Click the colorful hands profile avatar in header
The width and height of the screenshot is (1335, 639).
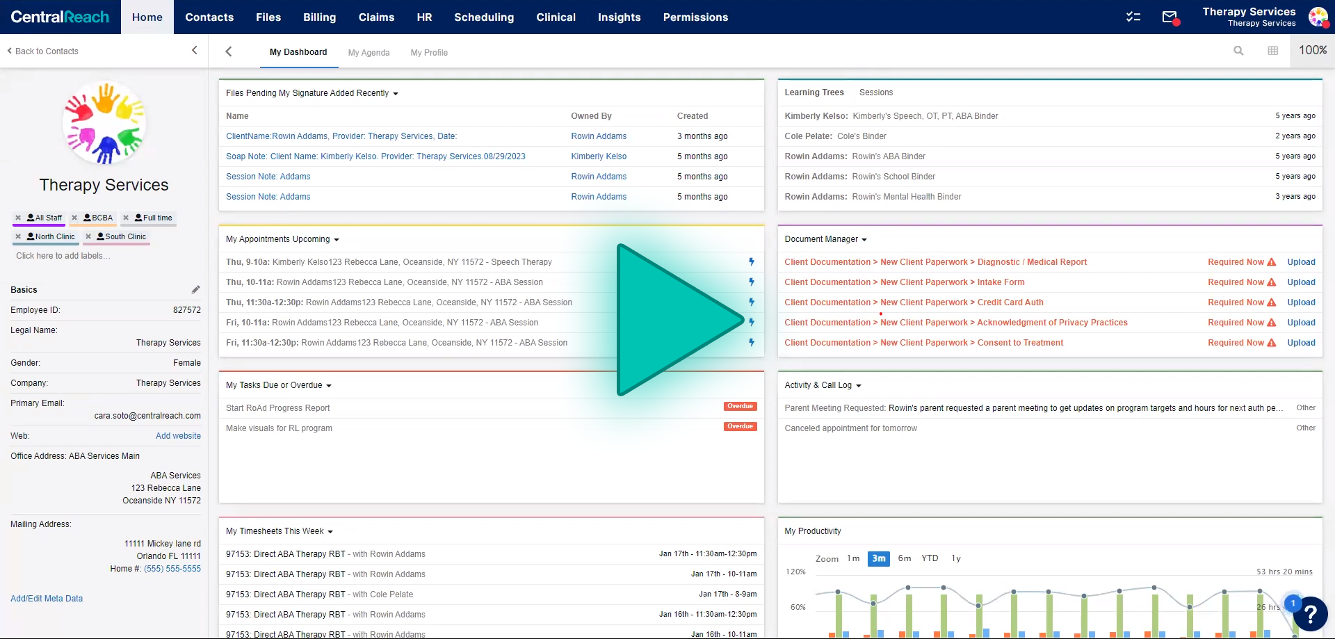(1318, 17)
